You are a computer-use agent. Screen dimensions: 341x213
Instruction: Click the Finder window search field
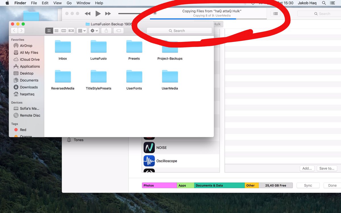tap(179, 31)
